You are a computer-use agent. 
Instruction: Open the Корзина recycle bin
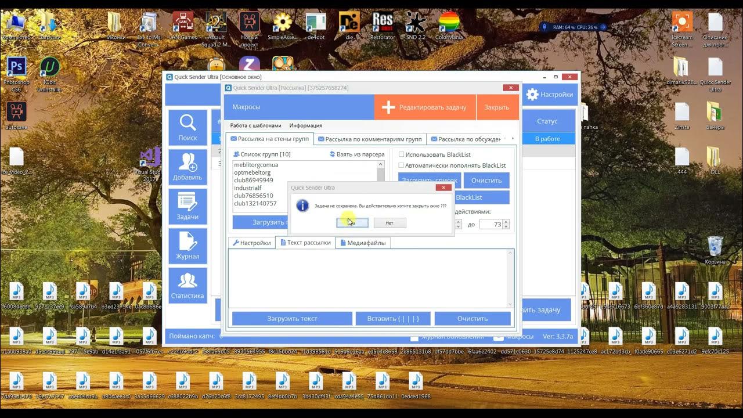pos(715,250)
